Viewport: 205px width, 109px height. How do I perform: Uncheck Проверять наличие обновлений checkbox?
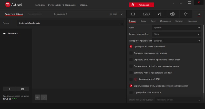click(131, 46)
